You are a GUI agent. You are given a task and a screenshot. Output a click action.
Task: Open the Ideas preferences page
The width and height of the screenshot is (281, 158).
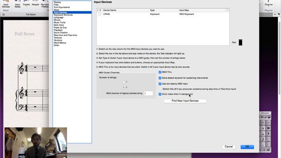coord(57,10)
